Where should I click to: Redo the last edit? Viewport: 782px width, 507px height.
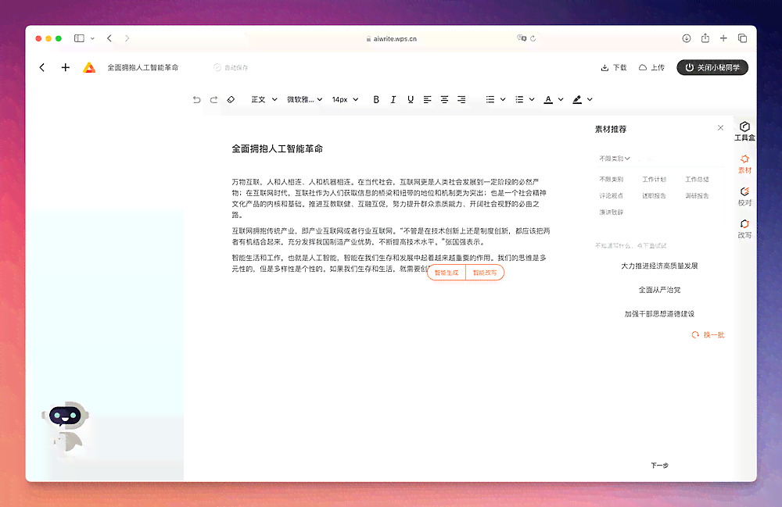click(213, 100)
